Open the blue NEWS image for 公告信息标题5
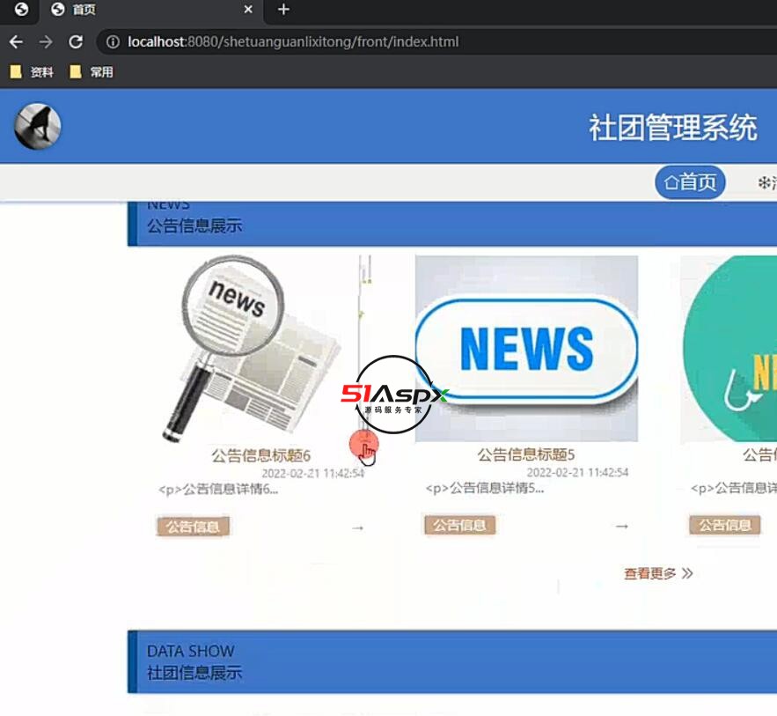The width and height of the screenshot is (777, 716). 526,349
